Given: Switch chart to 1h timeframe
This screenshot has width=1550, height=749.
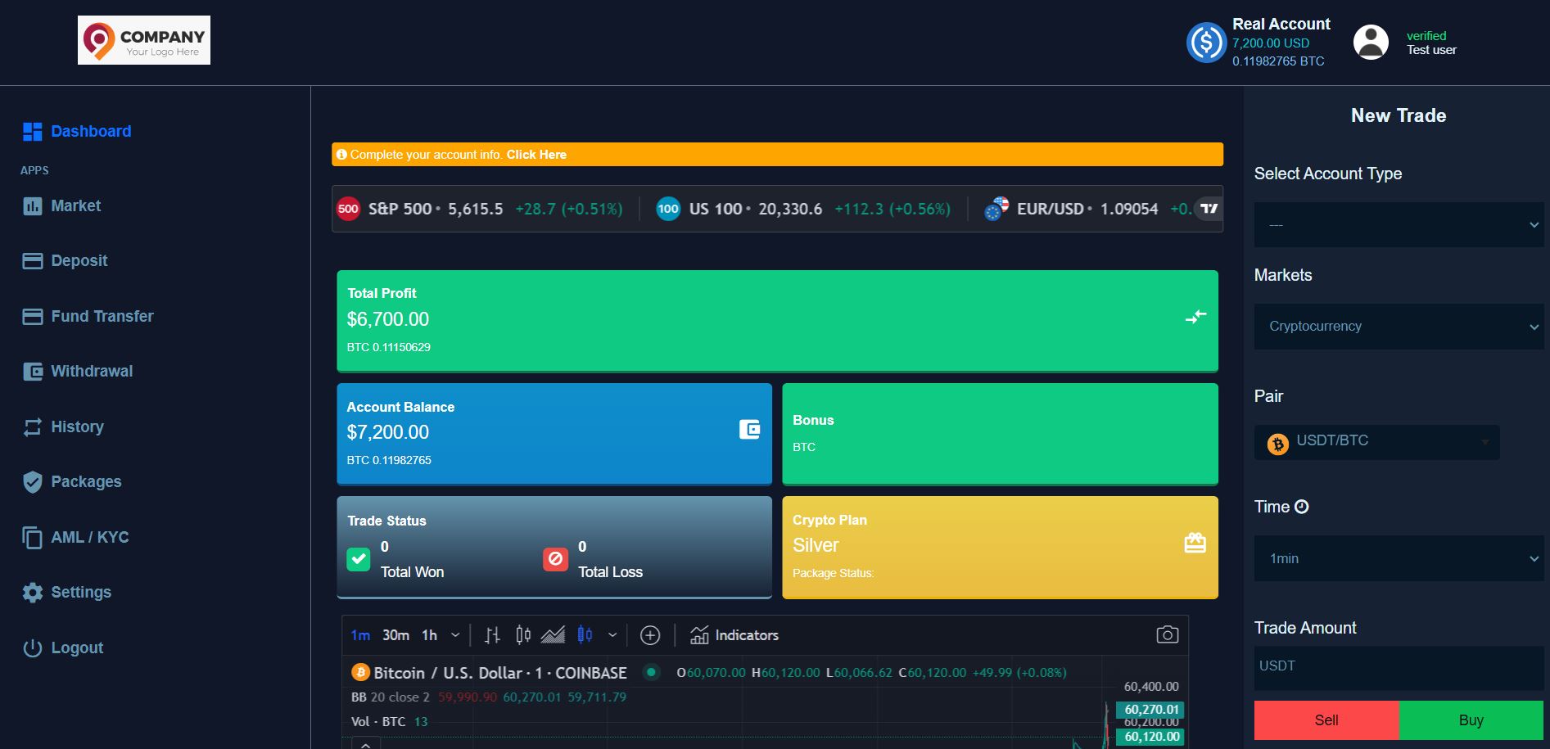Looking at the screenshot, I should tap(429, 635).
